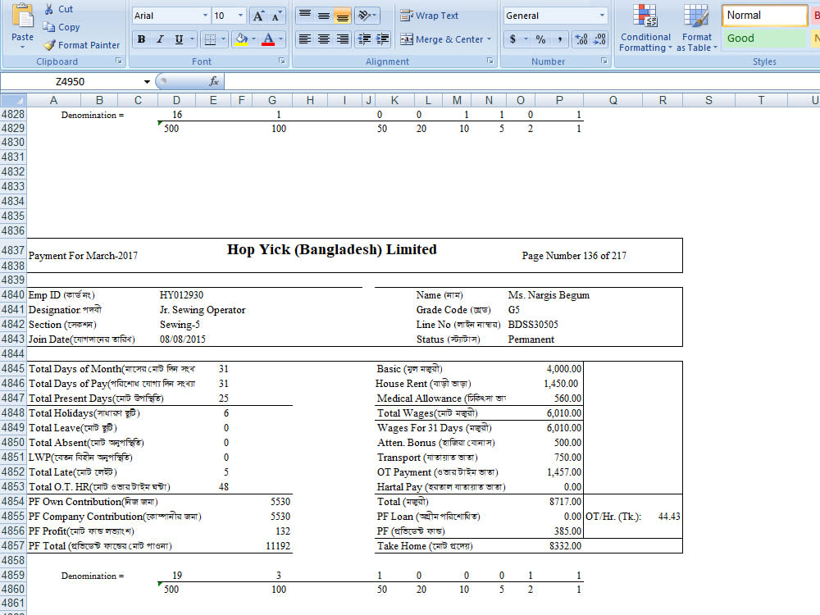820x615 pixels.
Task: Align text left
Action: coord(305,39)
